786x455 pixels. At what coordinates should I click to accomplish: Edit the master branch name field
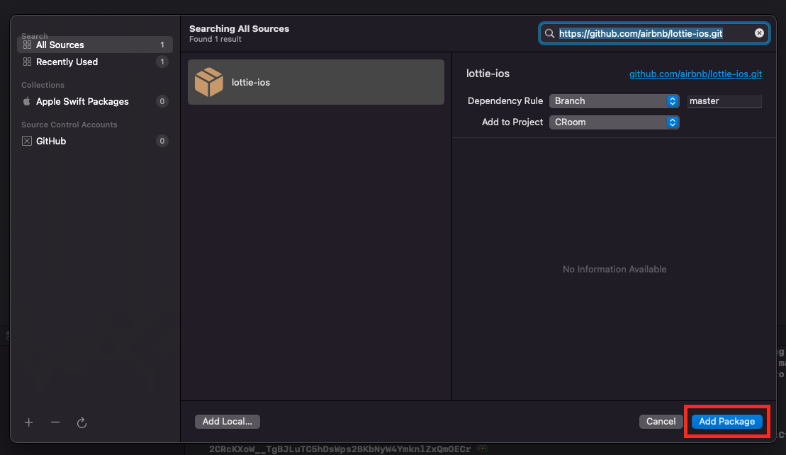pos(724,101)
